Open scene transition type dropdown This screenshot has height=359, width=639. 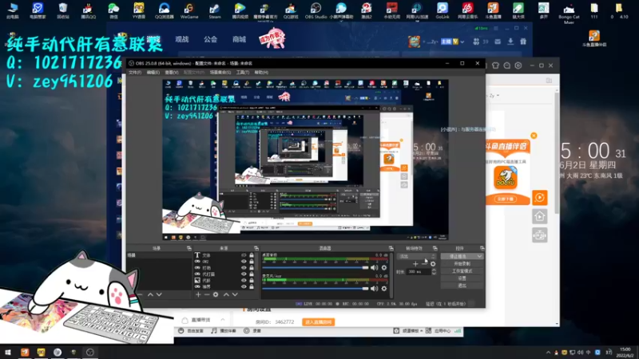(416, 256)
